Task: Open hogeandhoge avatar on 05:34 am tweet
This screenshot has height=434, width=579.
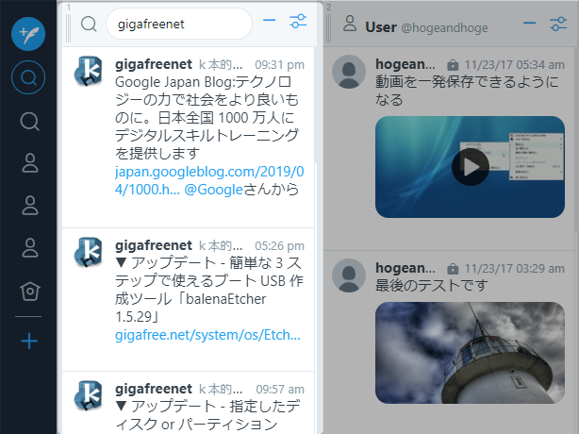Action: 349,72
